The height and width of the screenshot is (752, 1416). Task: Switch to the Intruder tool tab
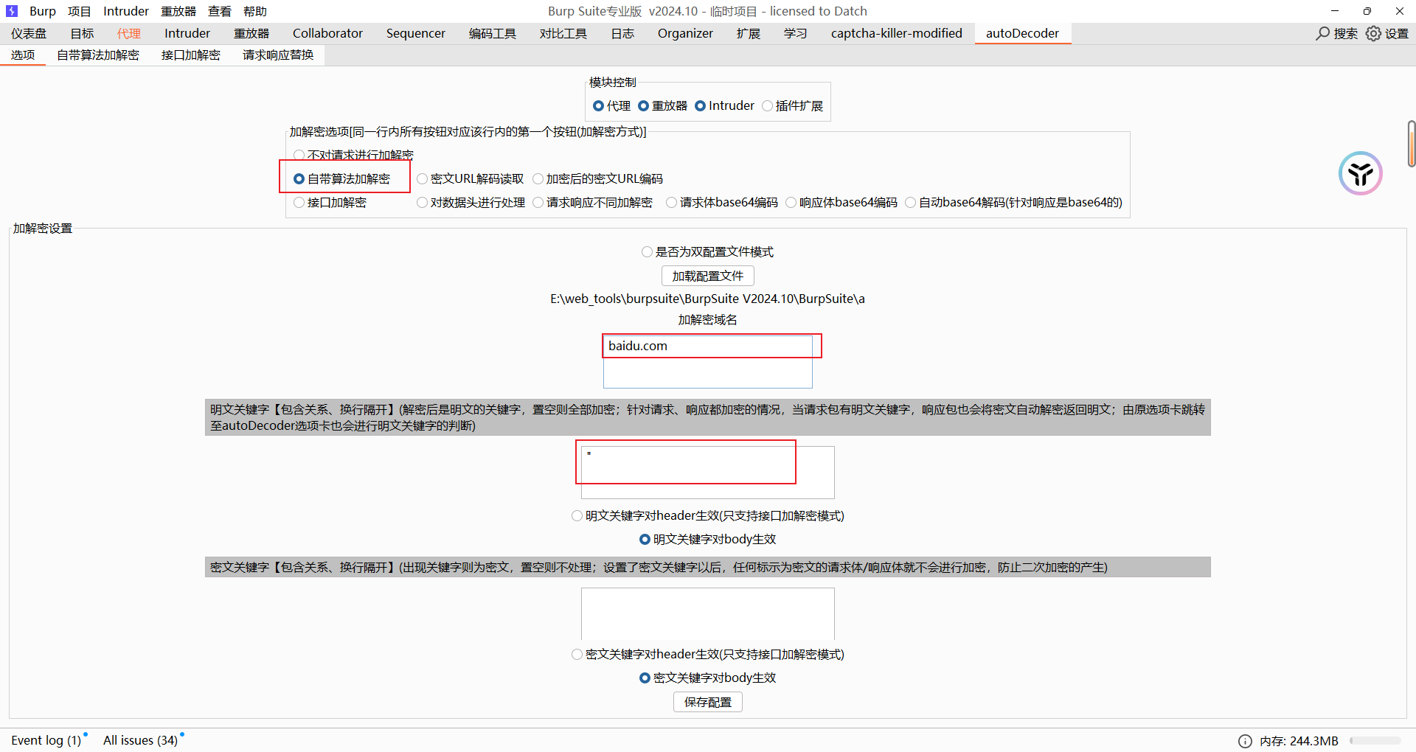pos(187,33)
